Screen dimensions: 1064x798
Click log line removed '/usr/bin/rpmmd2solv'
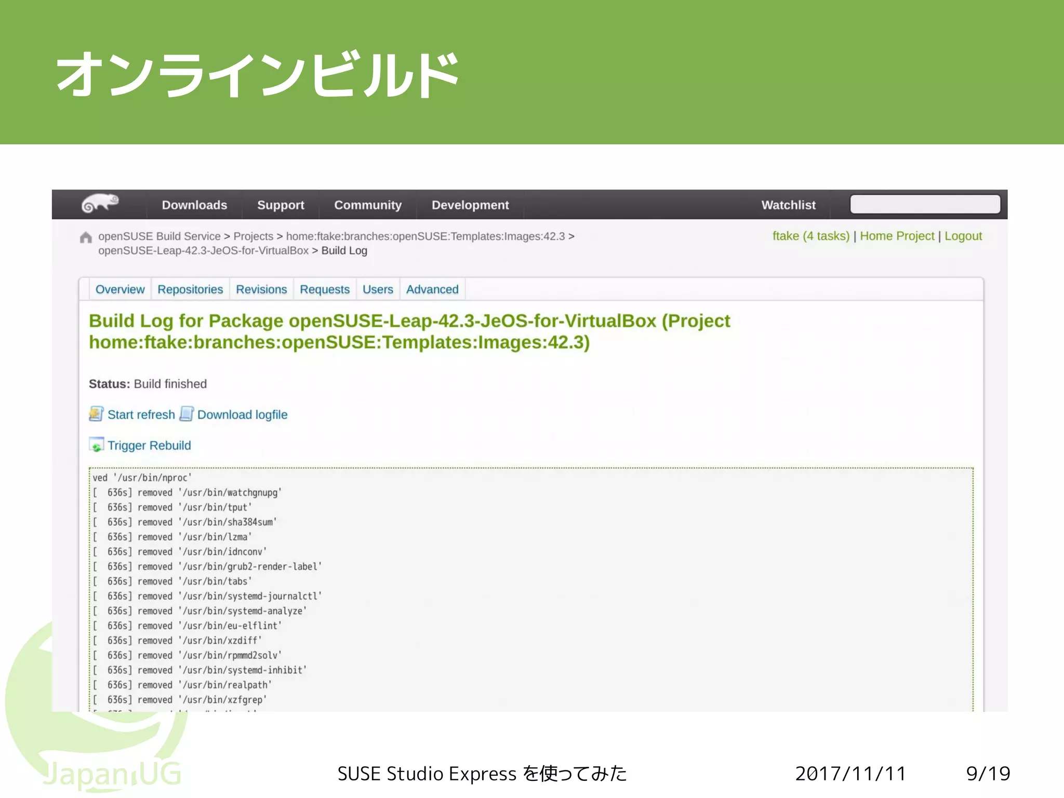tap(187, 655)
